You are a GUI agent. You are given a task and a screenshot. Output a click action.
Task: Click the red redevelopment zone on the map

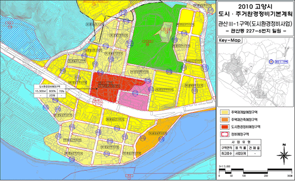(107, 87)
